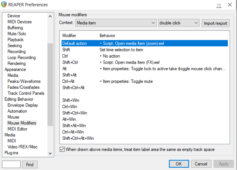This screenshot has width=237, height=170.
Task: Click the search text field beside Find
Action: click(x=11, y=164)
